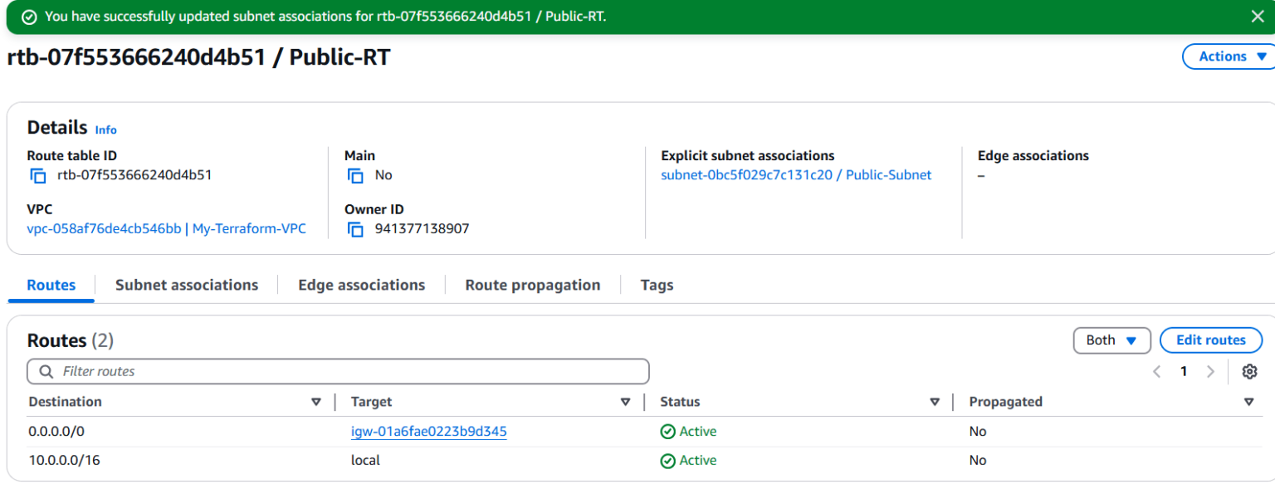Open the Propagated column filter arrow

tap(1249, 402)
